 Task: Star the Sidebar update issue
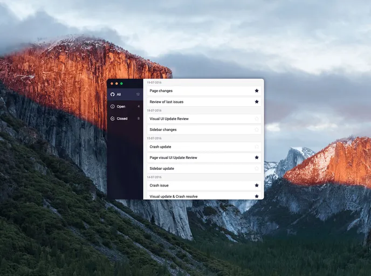coord(257,169)
